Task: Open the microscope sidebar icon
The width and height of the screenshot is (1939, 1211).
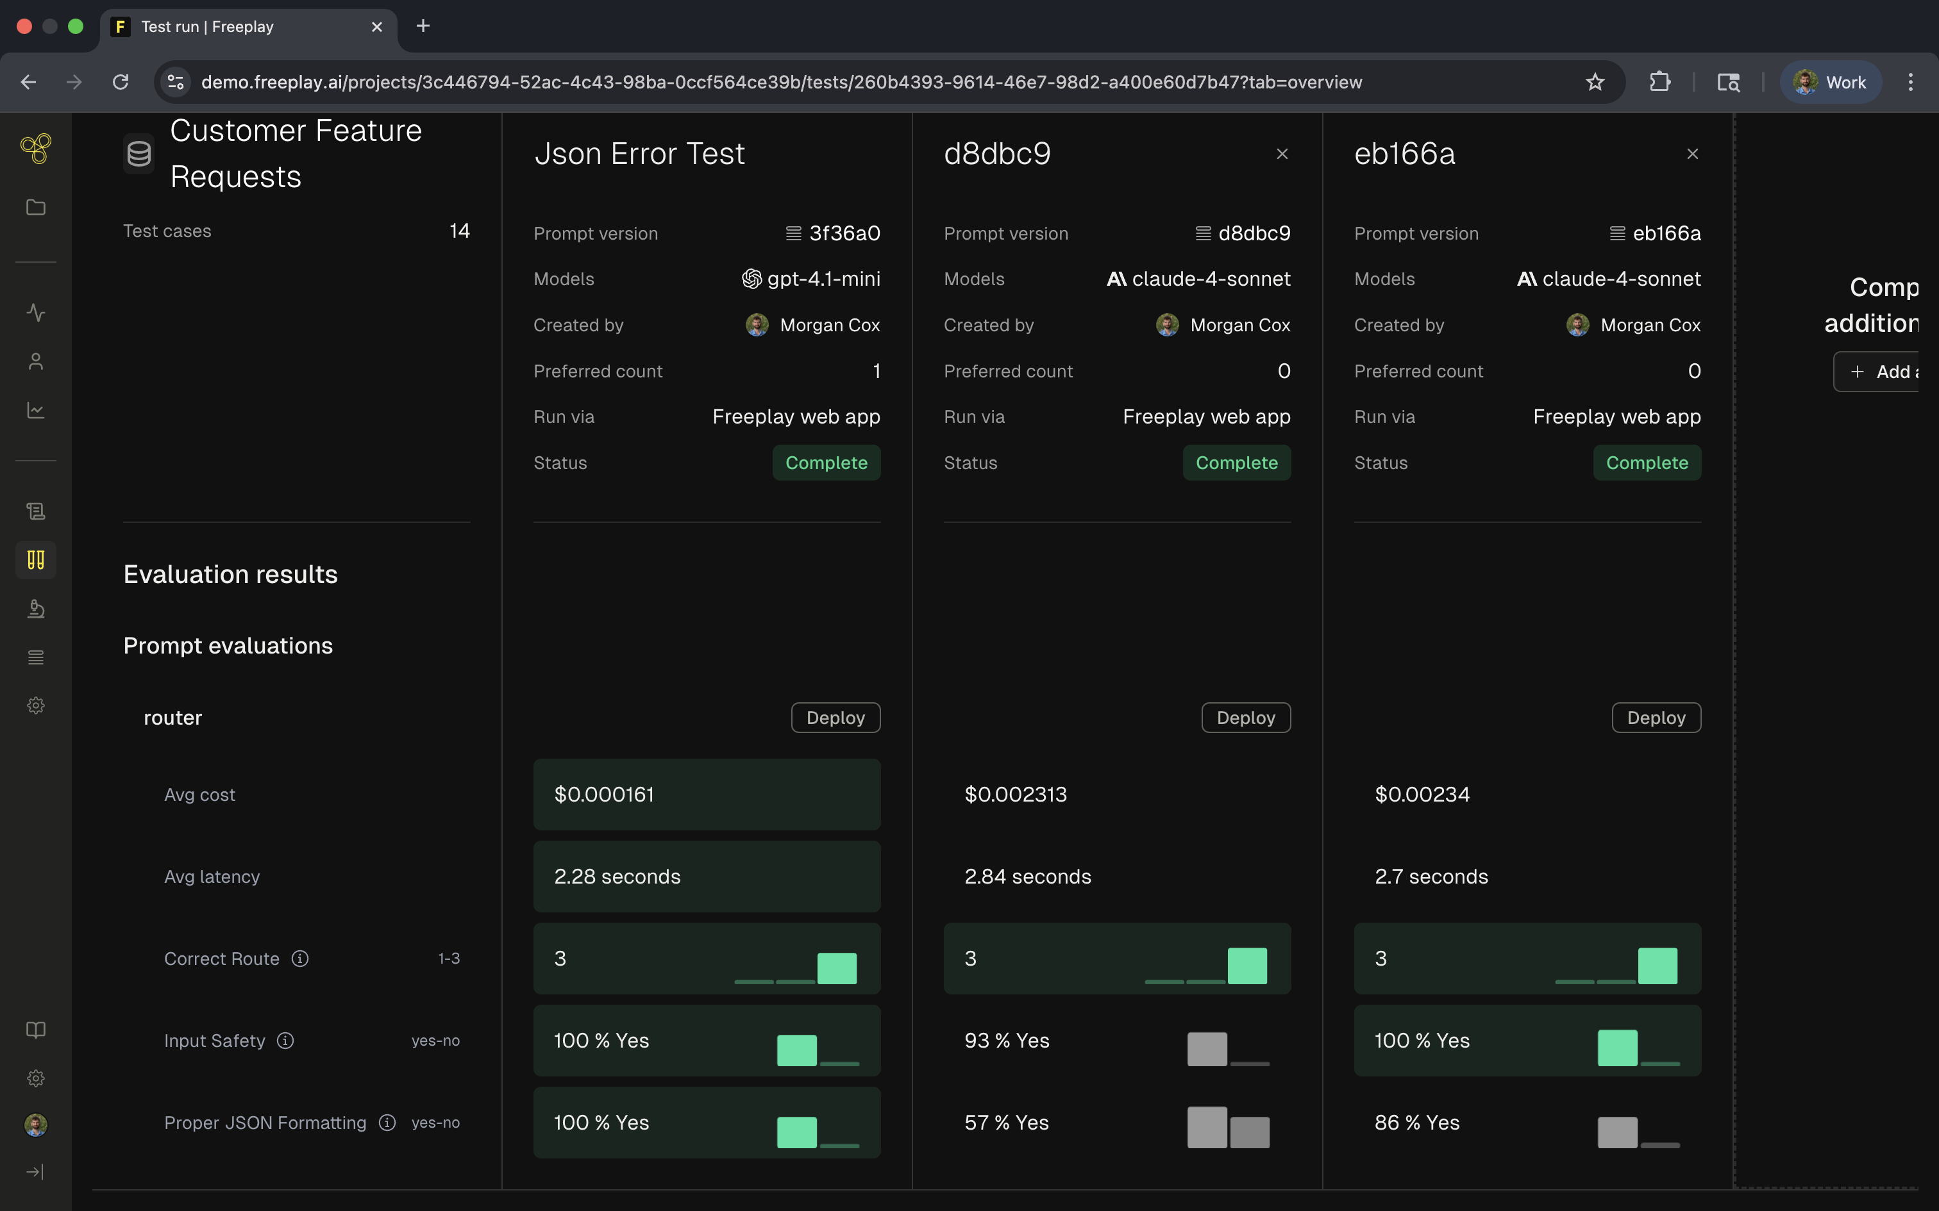Action: [x=36, y=609]
